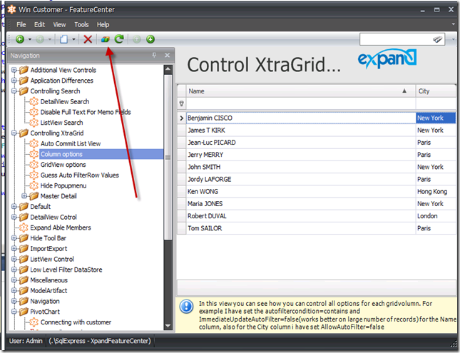The image size is (460, 353).
Task: Collapse the Controlling Search node
Action: 14,91
